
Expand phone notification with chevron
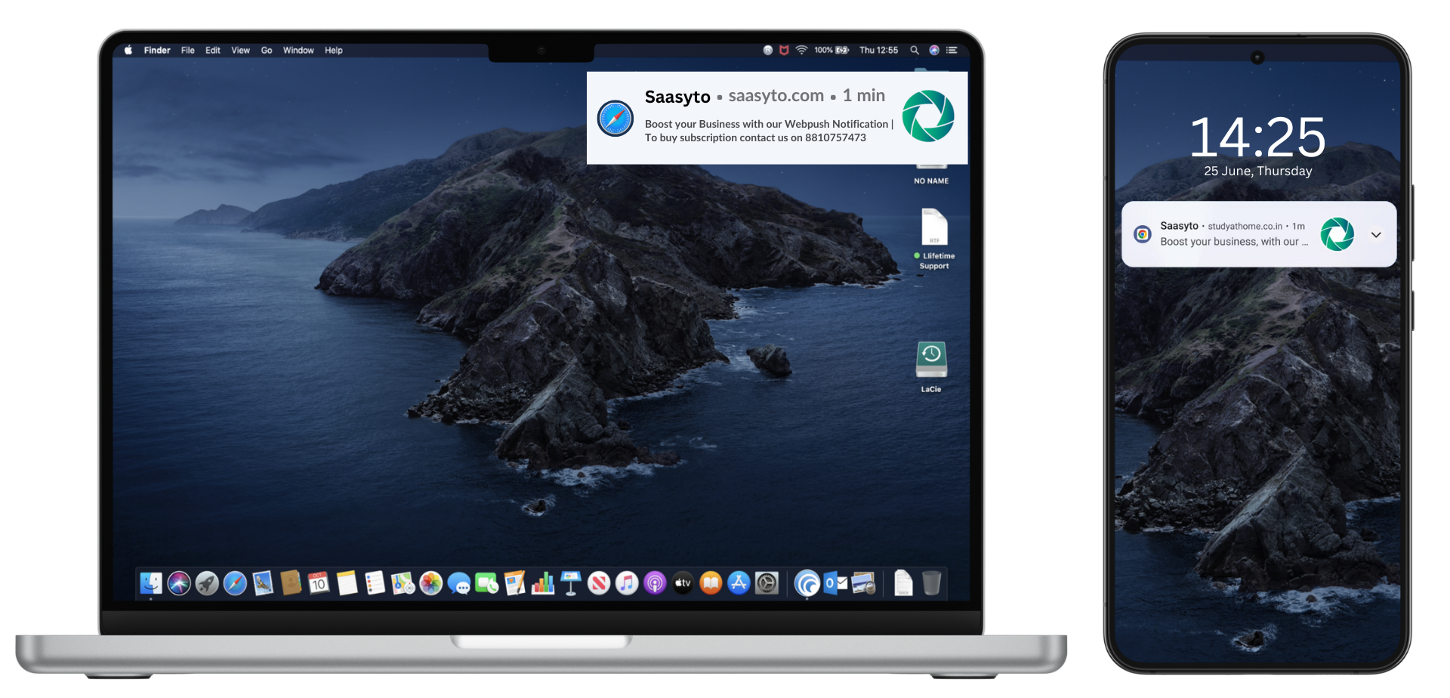tap(1376, 234)
